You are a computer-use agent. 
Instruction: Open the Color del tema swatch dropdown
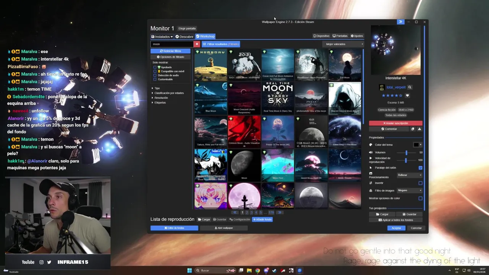tap(418, 145)
